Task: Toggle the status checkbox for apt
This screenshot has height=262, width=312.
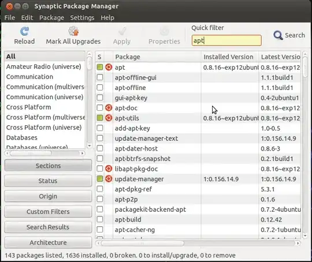Action: 100,67
